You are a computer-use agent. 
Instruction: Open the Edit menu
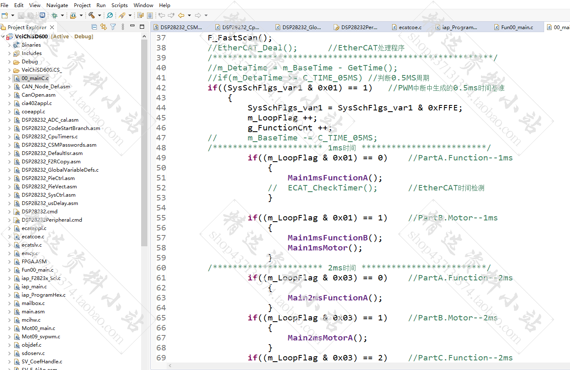pyautogui.click(x=19, y=5)
